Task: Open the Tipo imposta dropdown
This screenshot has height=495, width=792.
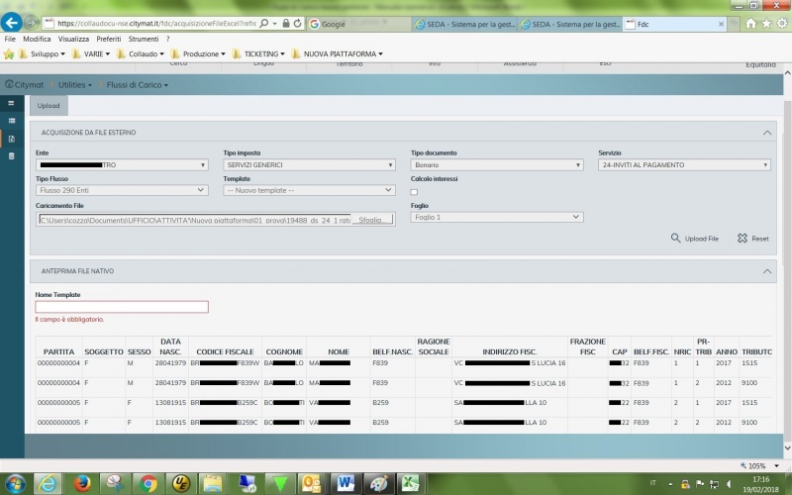Action: click(x=309, y=165)
